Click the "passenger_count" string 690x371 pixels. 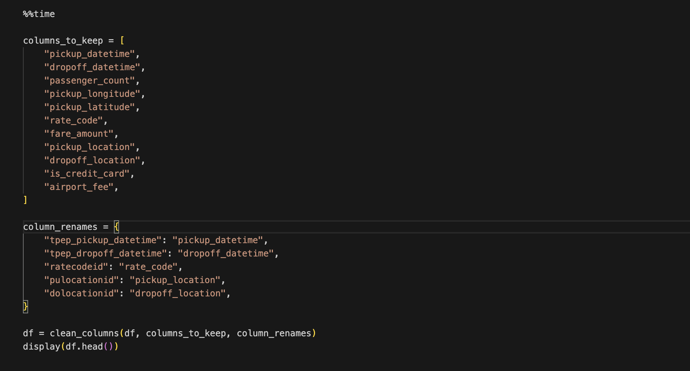(89, 81)
